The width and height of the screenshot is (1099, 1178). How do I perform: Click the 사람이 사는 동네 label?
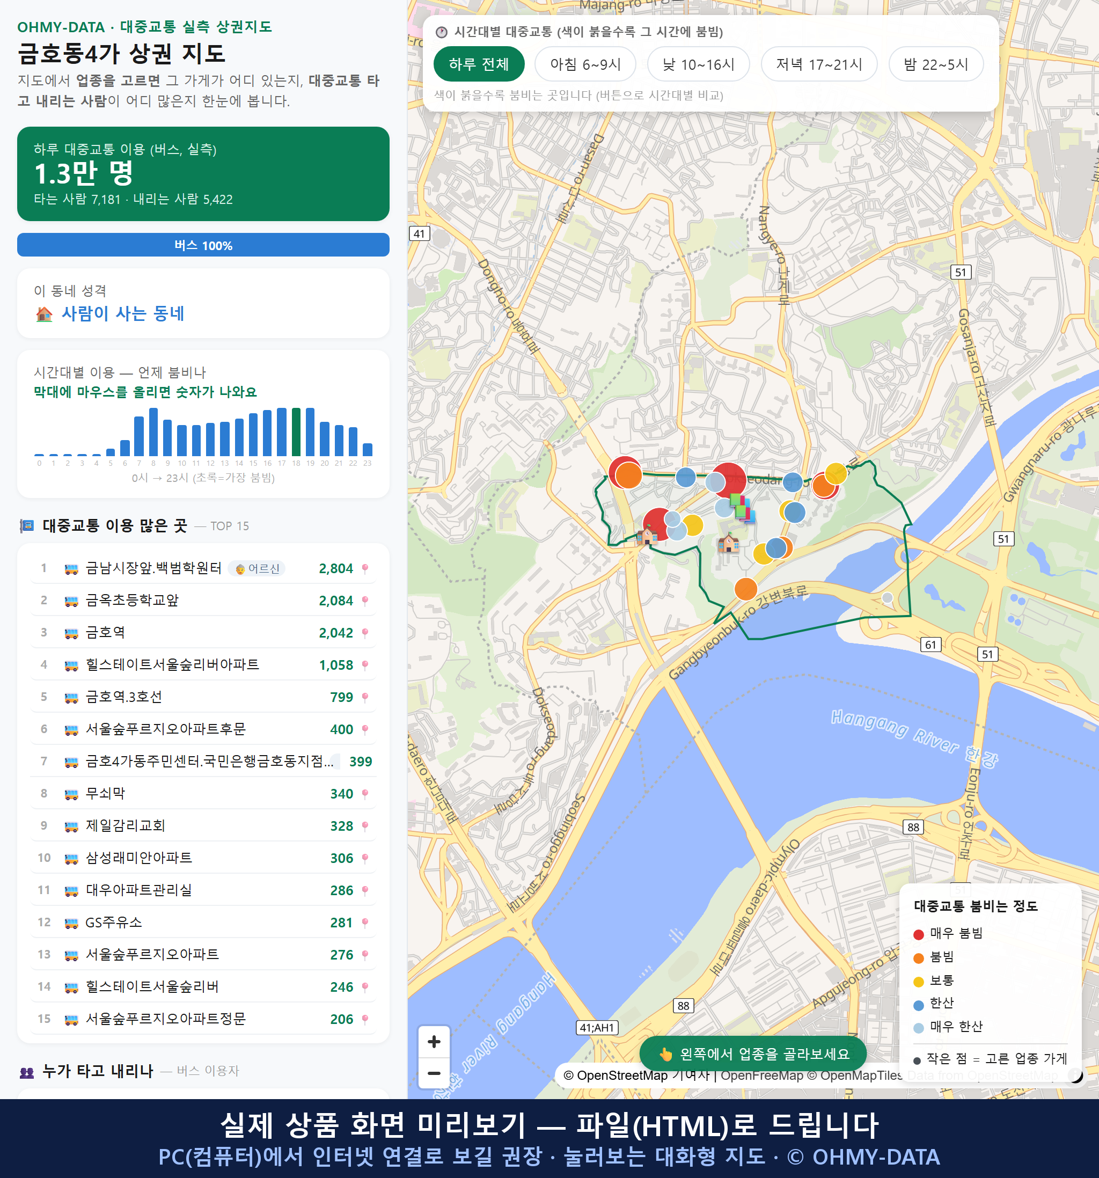[x=123, y=313]
